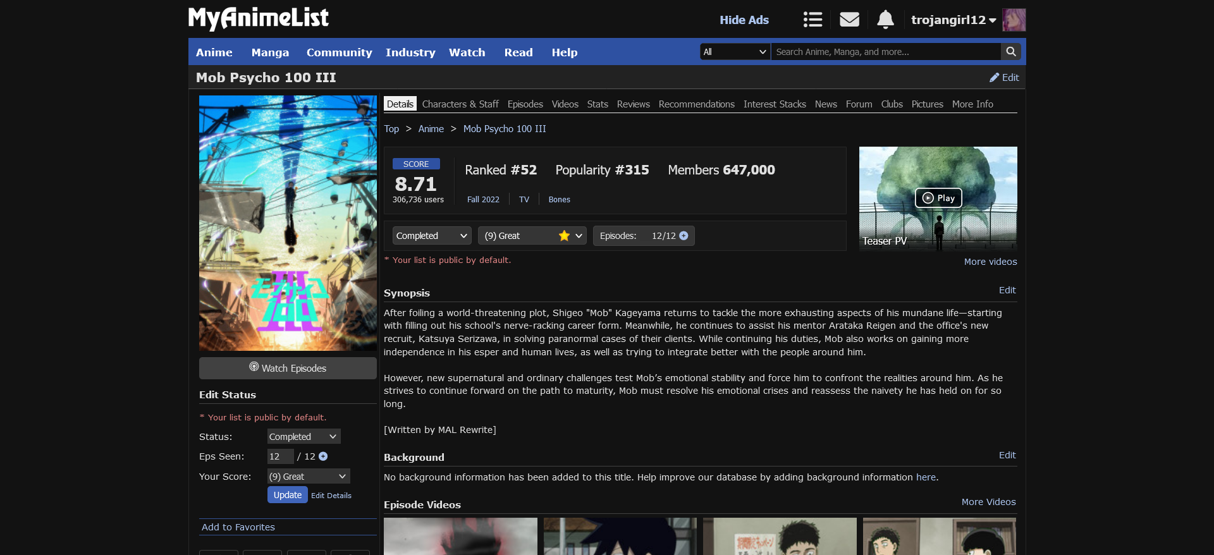Viewport: 1214px width, 555px height.
Task: Open notifications bell icon
Action: [885, 20]
